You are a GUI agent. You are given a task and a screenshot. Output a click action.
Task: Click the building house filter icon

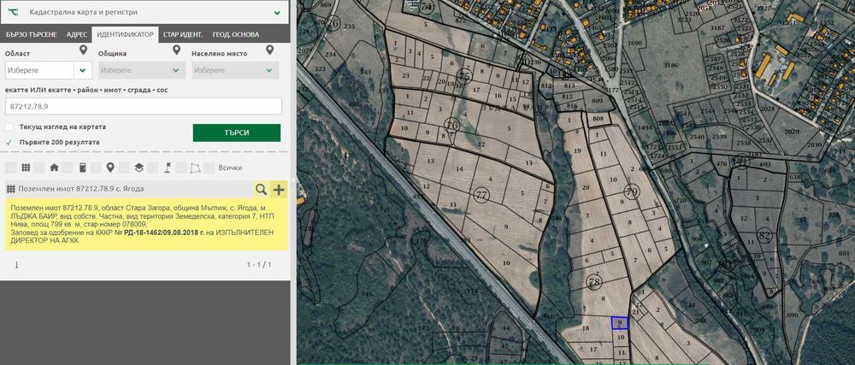coord(54,168)
